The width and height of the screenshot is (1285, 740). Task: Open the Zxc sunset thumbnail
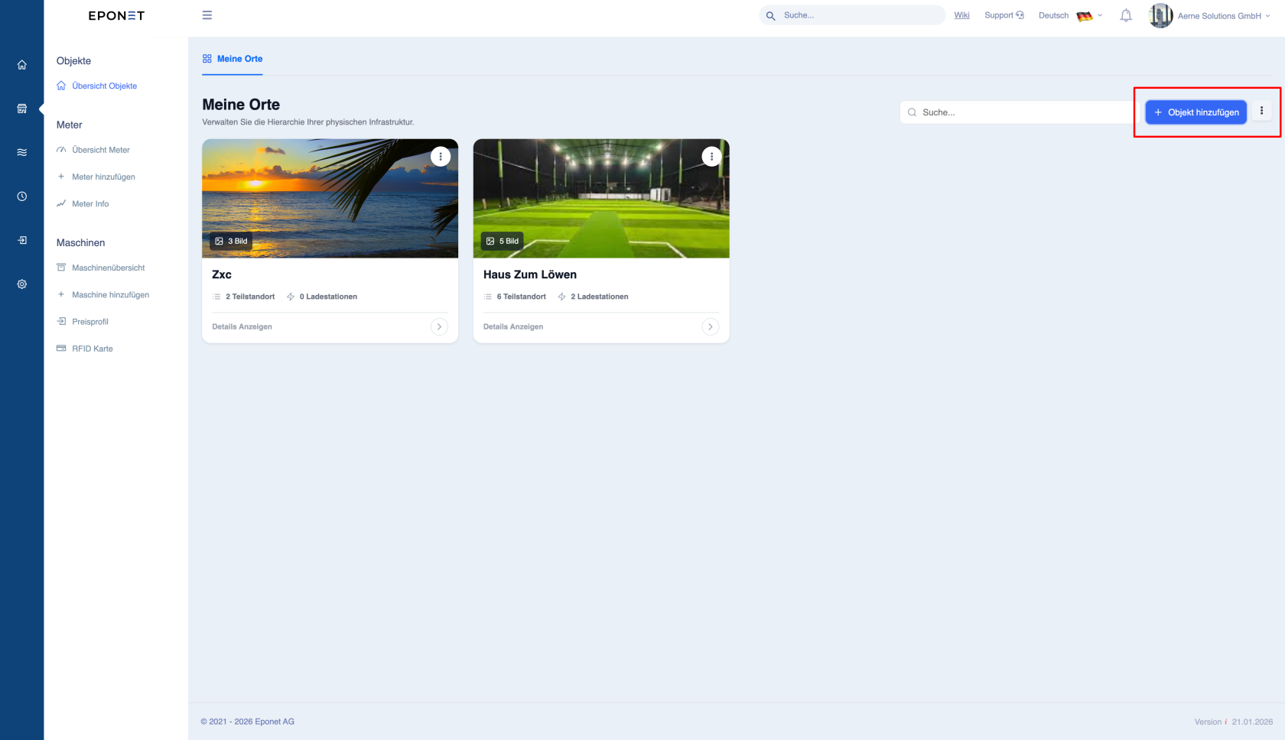tap(330, 199)
